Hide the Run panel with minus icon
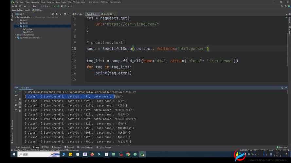The height and width of the screenshot is (163, 291). (286, 88)
